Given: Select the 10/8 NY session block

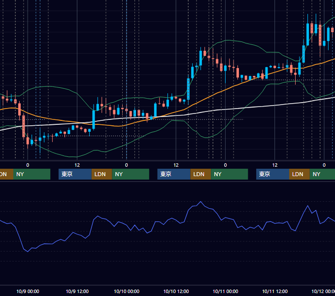Looking at the screenshot, I should [32, 174].
